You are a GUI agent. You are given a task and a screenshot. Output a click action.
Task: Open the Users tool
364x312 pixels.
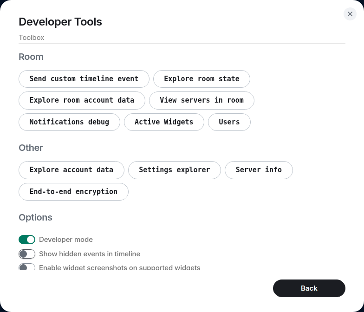[229, 122]
